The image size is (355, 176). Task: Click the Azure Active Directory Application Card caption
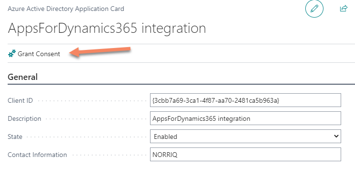[66, 9]
